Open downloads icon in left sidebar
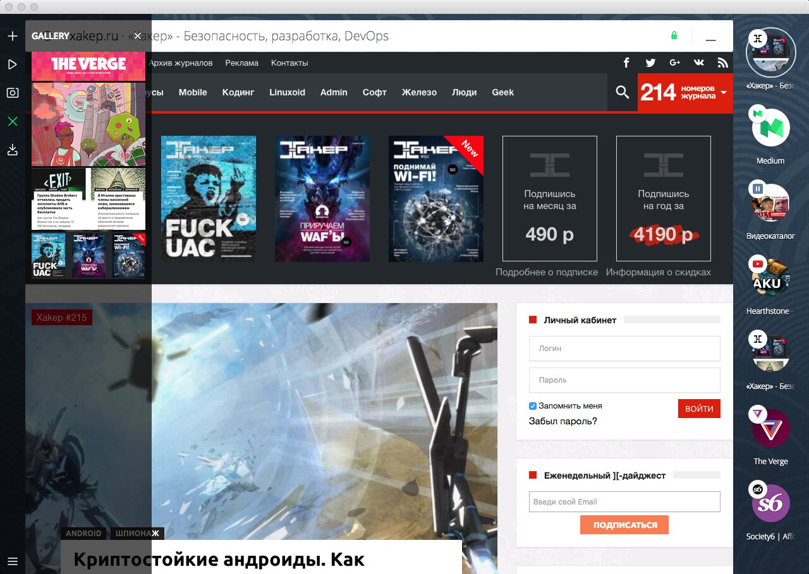The image size is (809, 574). [x=12, y=150]
